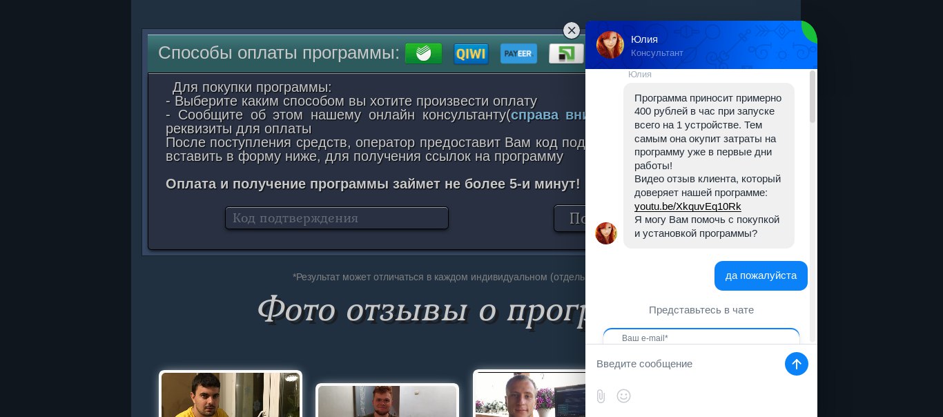
Task: Pick the PAYEER payment logo
Action: pyautogui.click(x=518, y=54)
